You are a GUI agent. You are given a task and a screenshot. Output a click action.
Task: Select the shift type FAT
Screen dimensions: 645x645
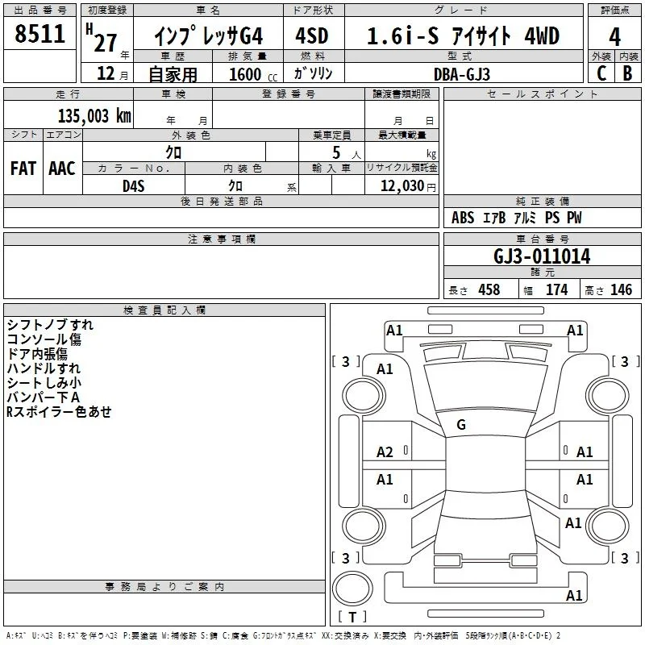(x=23, y=169)
